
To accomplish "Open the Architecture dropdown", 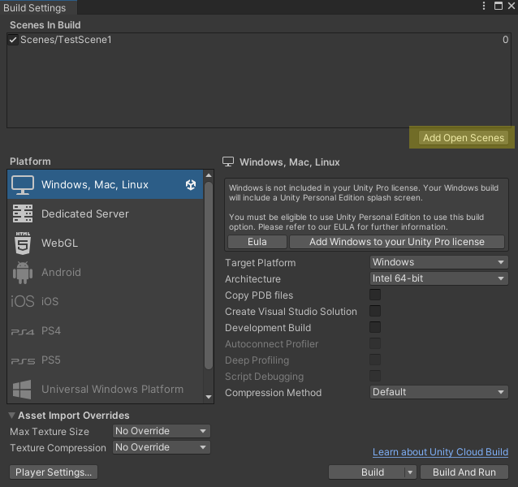I will click(x=438, y=278).
